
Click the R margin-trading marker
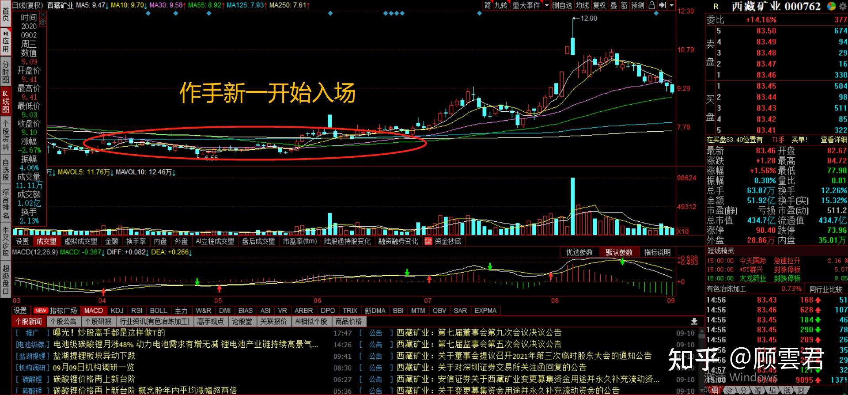coord(716,7)
